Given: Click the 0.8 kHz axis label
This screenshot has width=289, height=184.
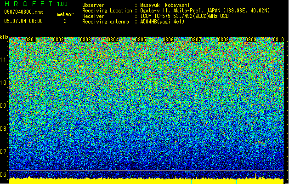Looking at the screenshot, I should tap(4, 129).
